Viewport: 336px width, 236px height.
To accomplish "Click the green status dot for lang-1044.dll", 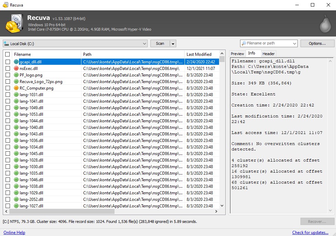I will (x=16, y=121).
